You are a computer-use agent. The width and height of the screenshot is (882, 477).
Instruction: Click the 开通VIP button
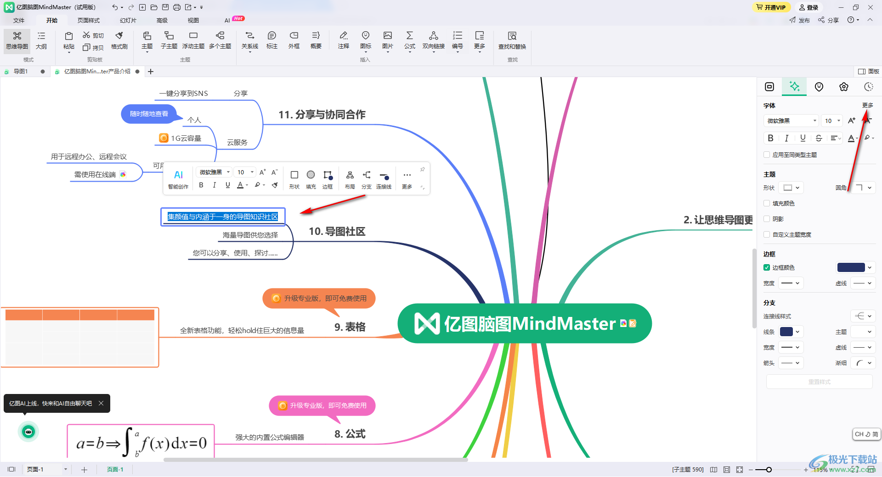click(772, 7)
